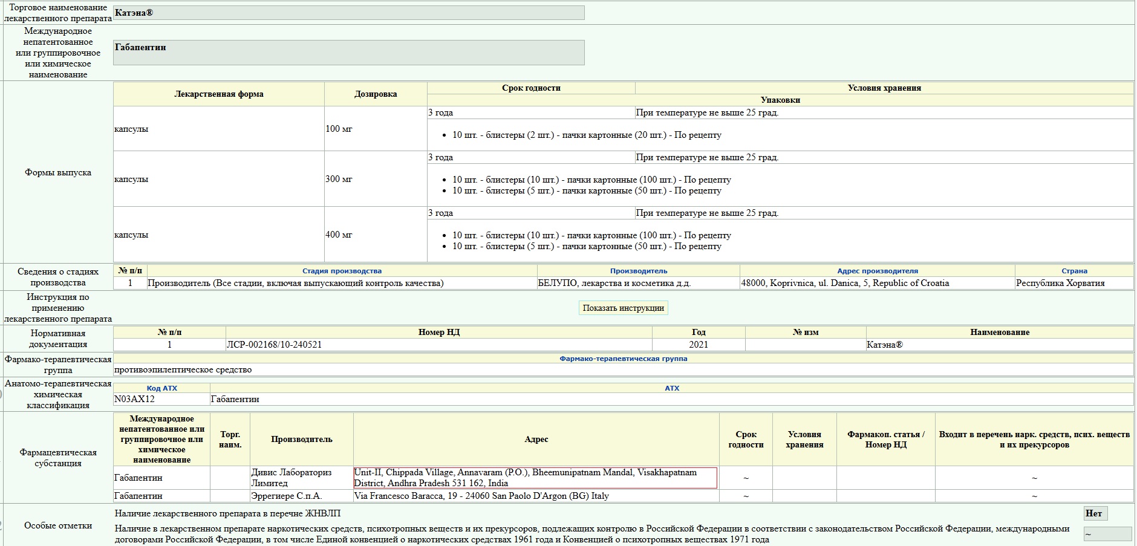Click 'Условия хранения' header in forms table
This screenshot has width=1137, height=546.
884,88
